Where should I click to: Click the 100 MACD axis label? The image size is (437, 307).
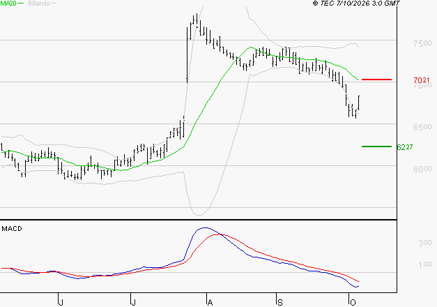pyautogui.click(x=425, y=264)
